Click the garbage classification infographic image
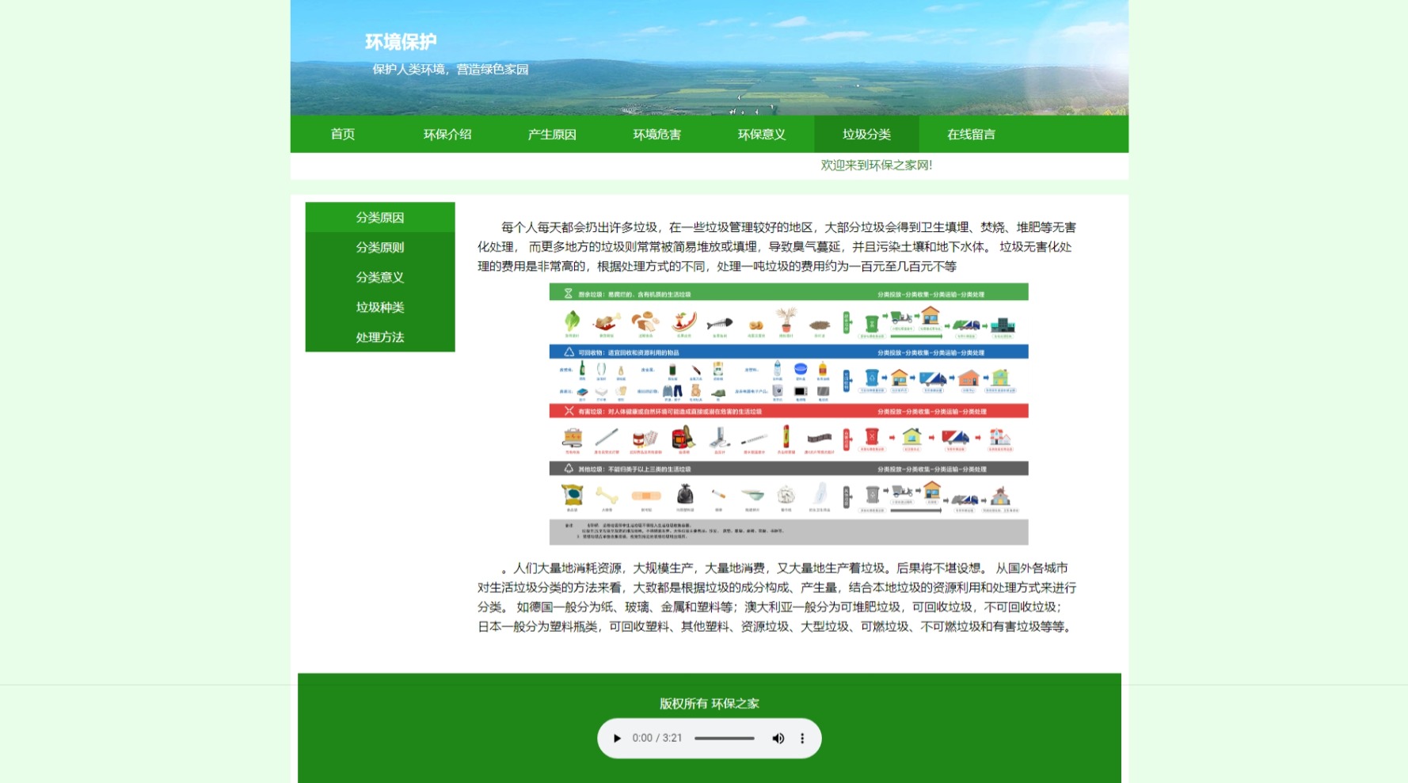The image size is (1408, 783). (x=789, y=413)
